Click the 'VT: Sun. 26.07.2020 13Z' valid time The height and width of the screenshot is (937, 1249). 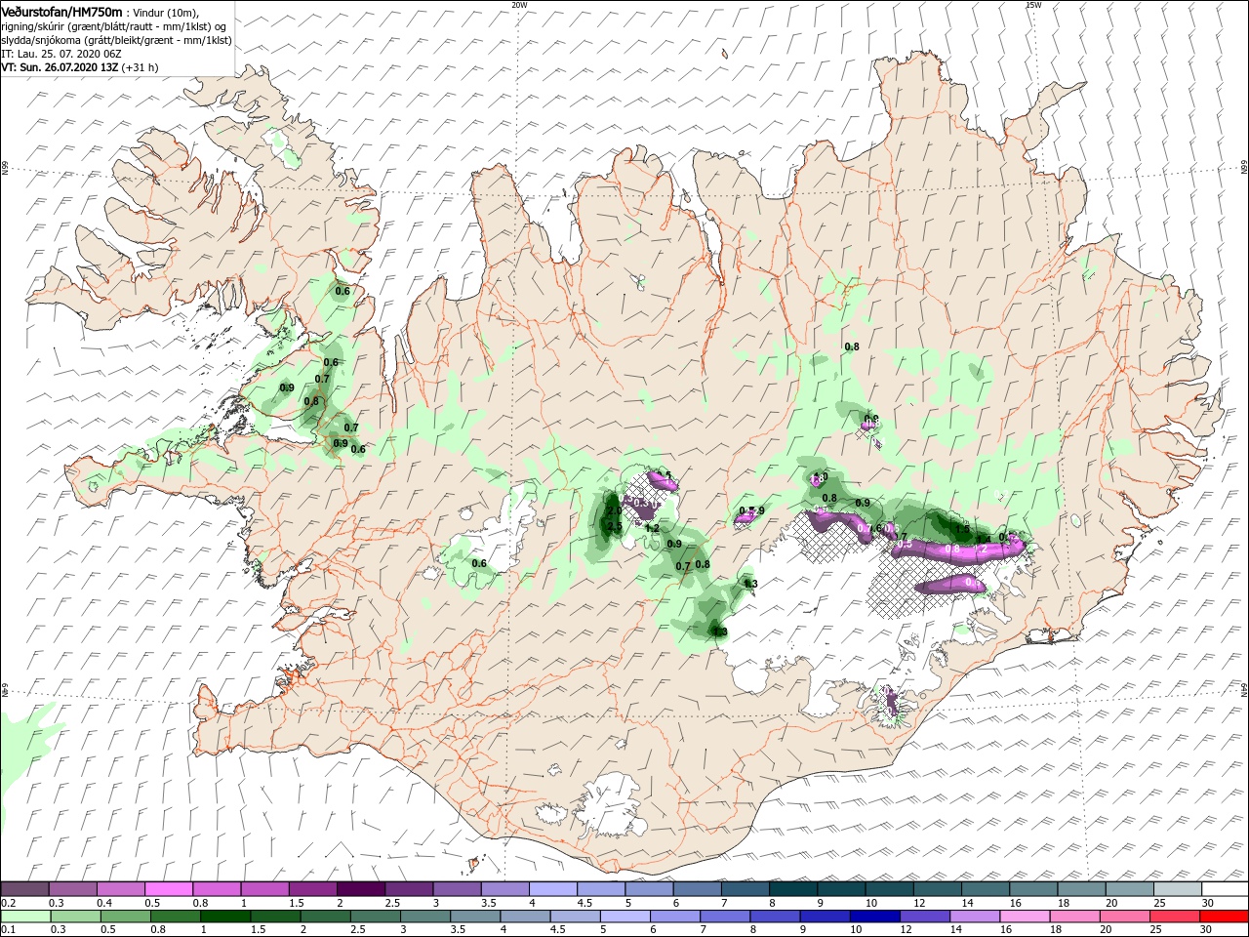pos(60,67)
